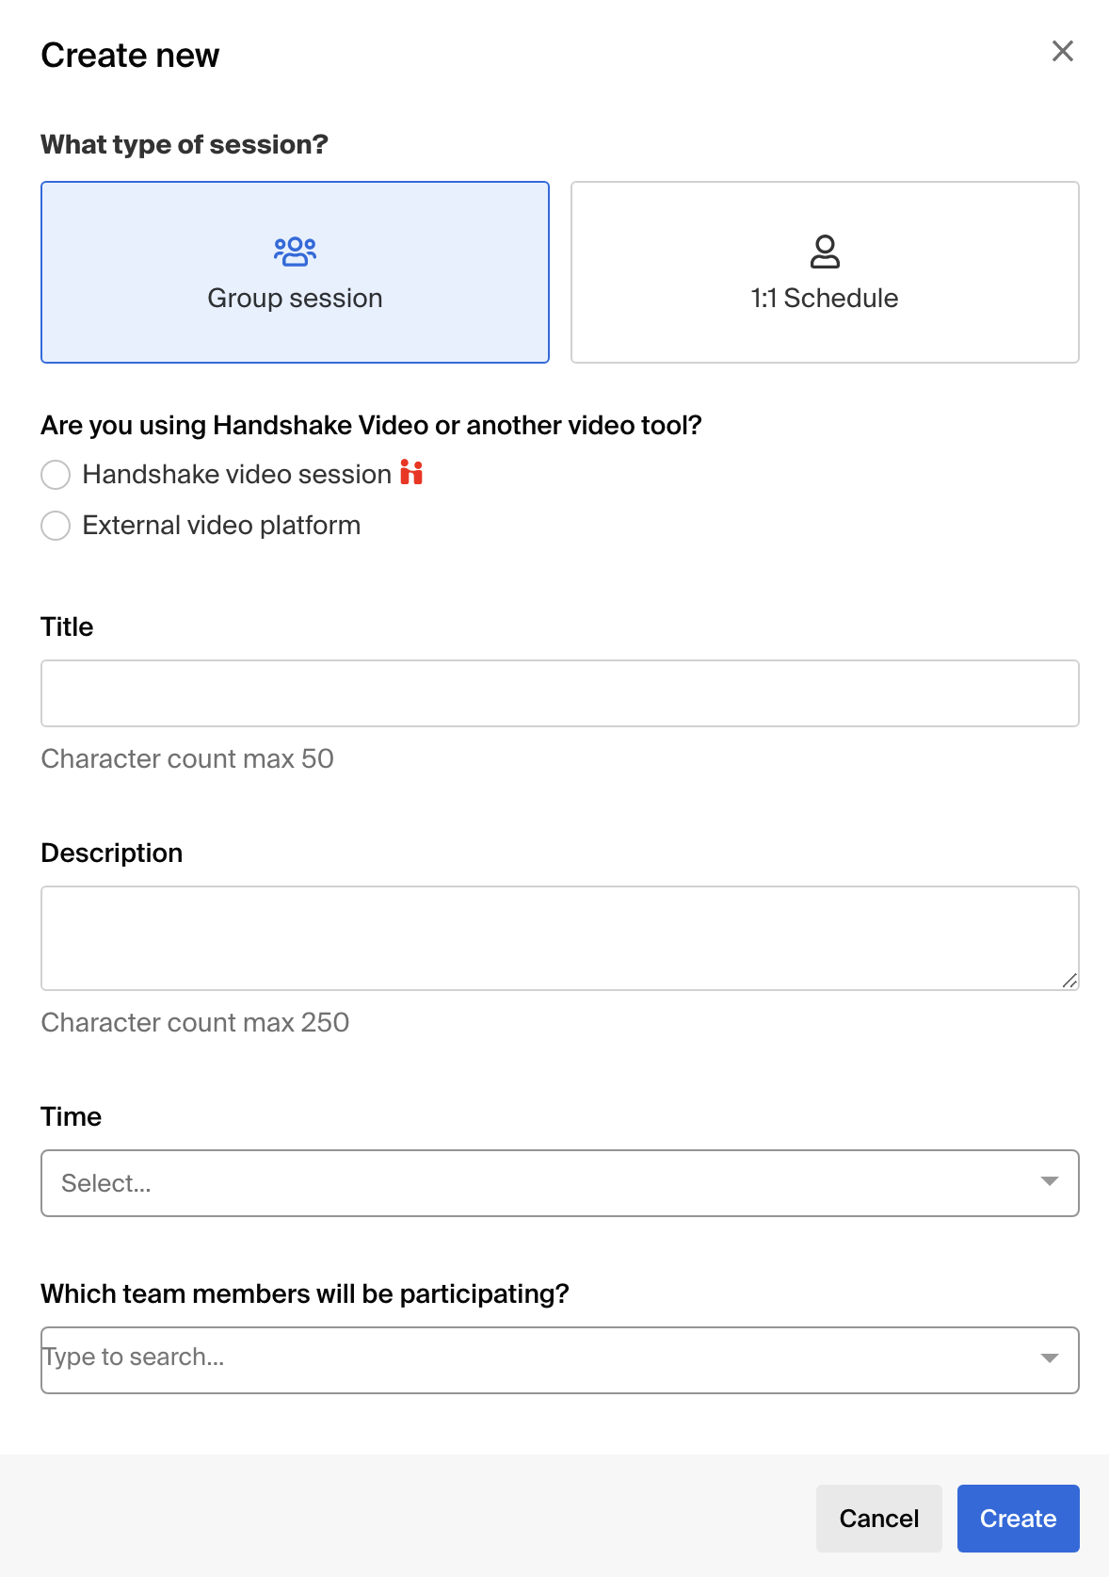Click the External video platform label

point(221,526)
